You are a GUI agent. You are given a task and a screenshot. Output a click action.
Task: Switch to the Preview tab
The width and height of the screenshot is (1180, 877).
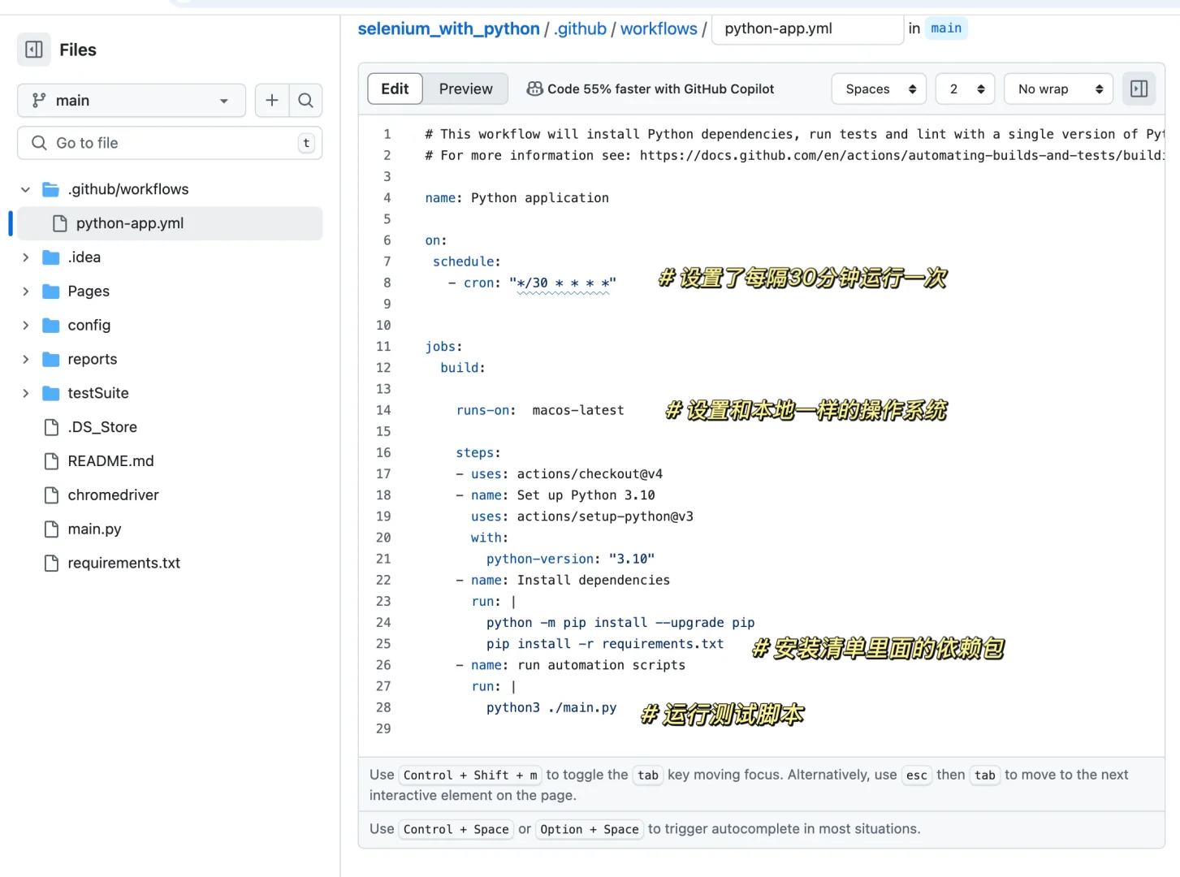pos(466,89)
